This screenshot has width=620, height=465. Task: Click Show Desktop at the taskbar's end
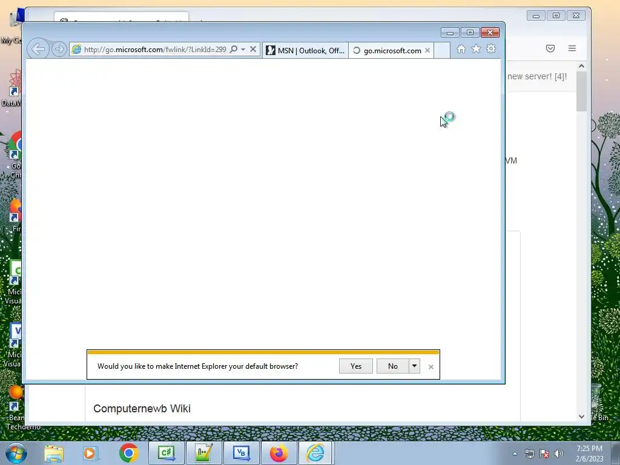(x=616, y=453)
